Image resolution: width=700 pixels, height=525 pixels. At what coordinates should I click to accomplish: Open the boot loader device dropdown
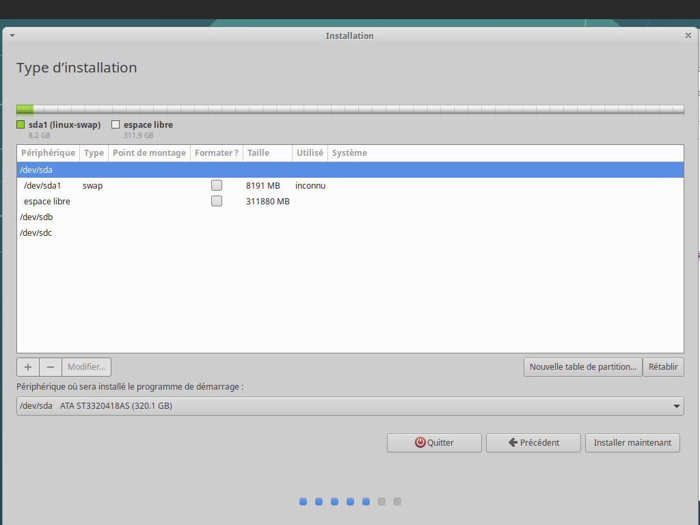349,406
